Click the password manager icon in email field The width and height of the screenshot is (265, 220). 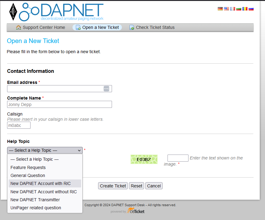tap(106, 88)
